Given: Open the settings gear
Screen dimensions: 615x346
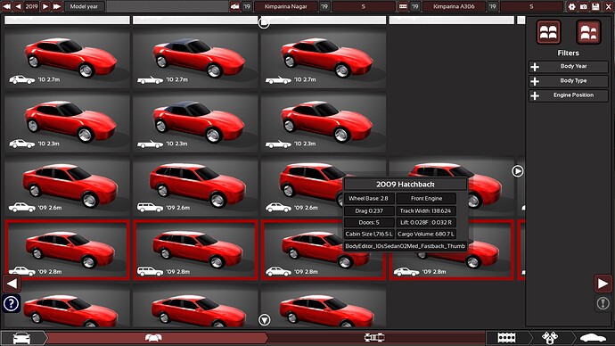Looking at the screenshot, I should coord(572,6).
